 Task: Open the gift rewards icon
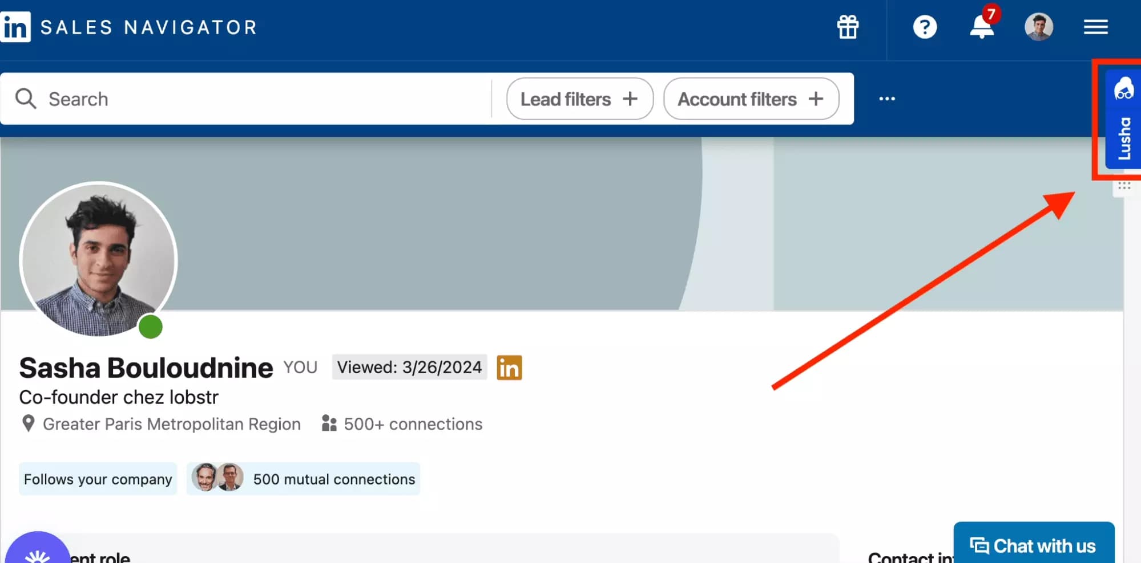pyautogui.click(x=847, y=26)
